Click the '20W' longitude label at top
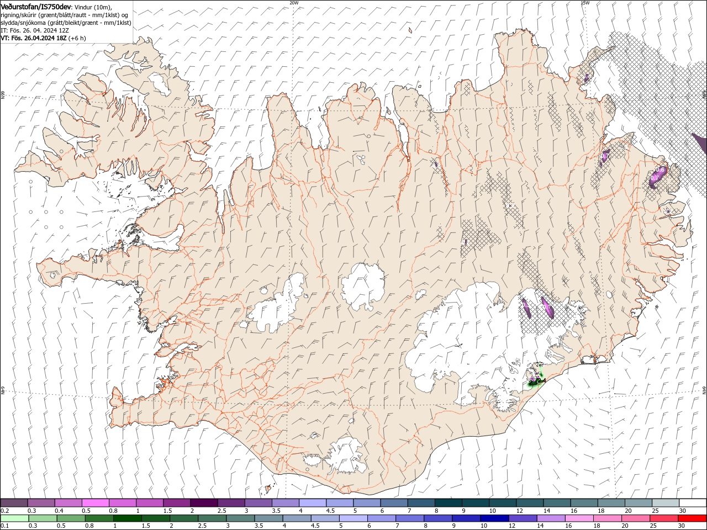Viewport: 707px width, 530px height. point(294,3)
